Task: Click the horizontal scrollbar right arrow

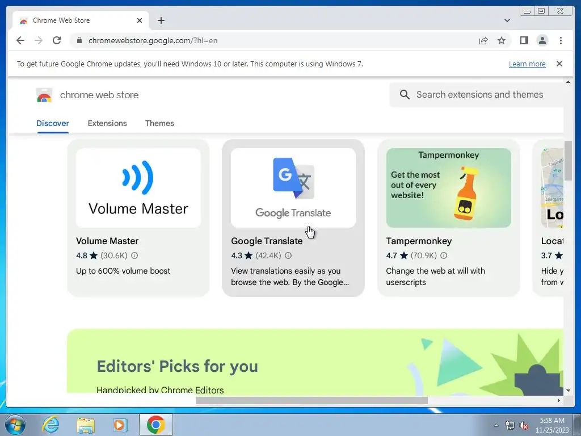Action: [559, 400]
